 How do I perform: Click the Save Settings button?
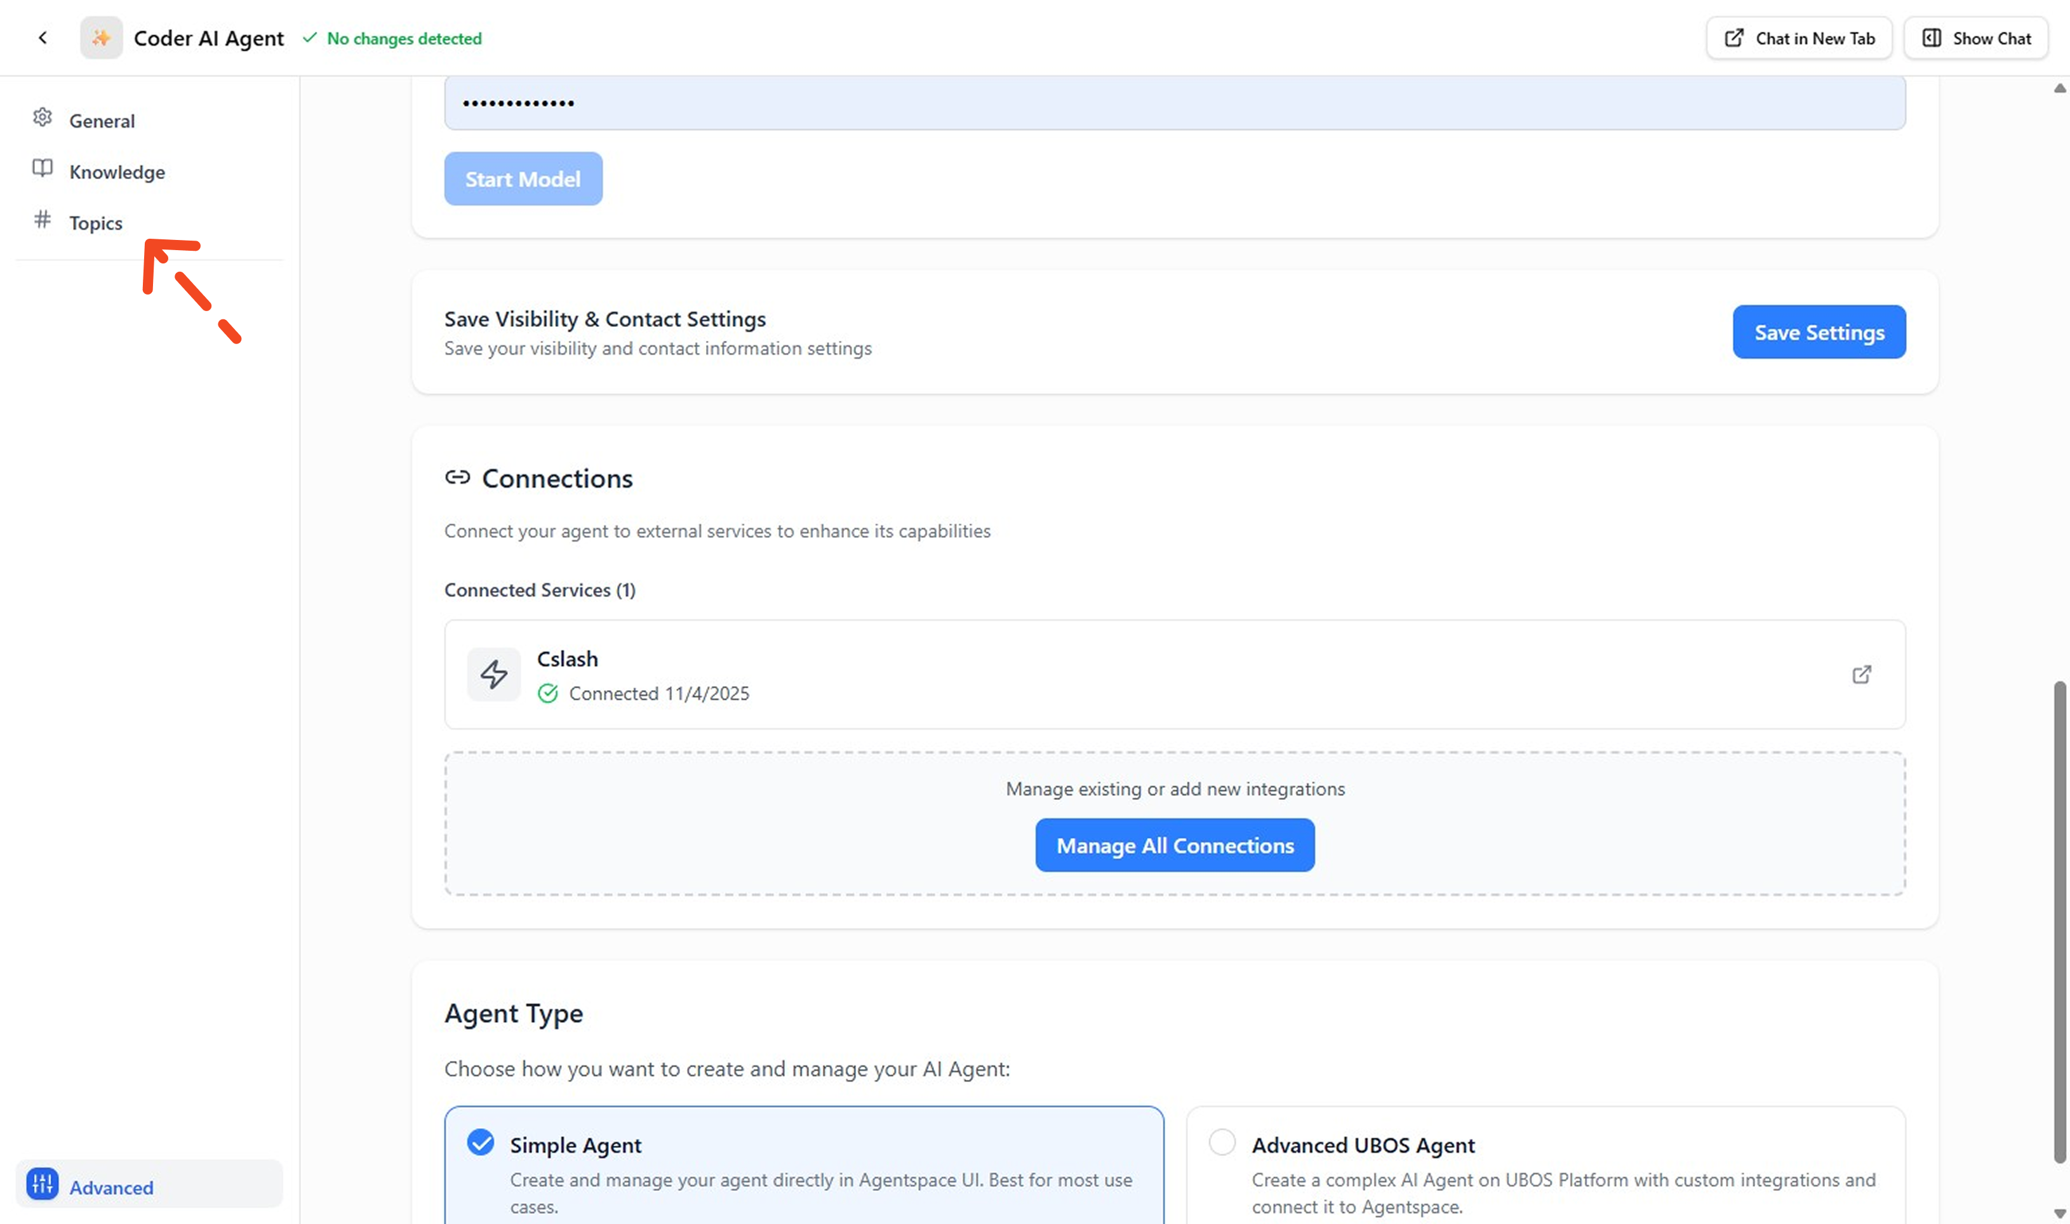[1819, 333]
